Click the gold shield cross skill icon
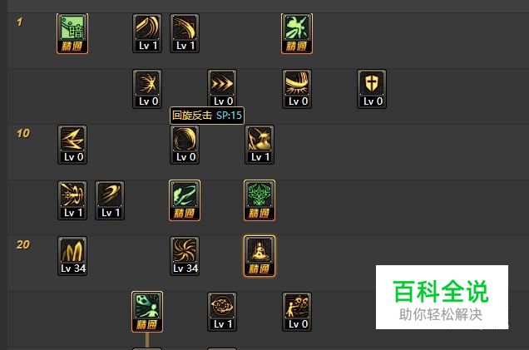529x350 pixels. click(372, 89)
